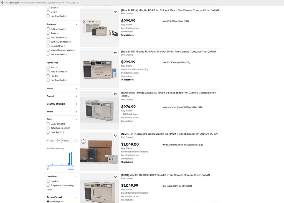Check For parts or not working

click(48, 185)
